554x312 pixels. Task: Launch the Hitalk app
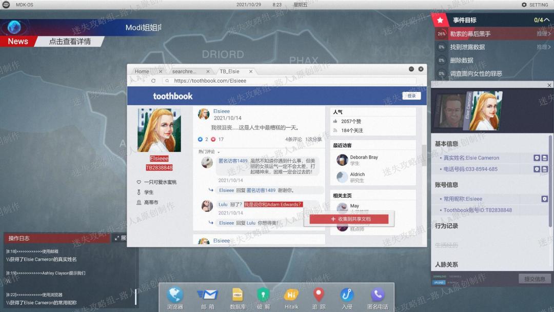click(x=291, y=298)
